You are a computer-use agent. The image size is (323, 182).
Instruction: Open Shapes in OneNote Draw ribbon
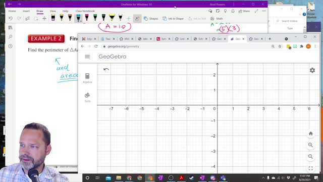pyautogui.click(x=151, y=19)
